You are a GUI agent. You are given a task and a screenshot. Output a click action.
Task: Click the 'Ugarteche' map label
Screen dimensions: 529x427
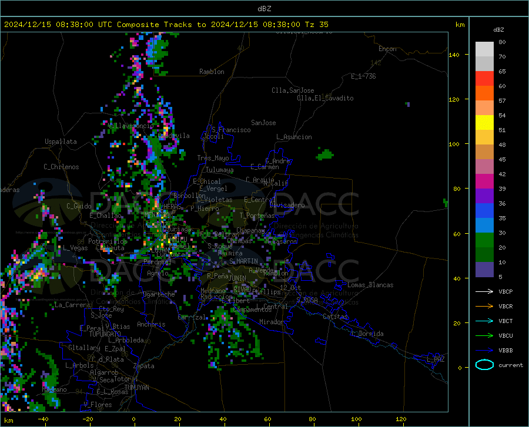(159, 294)
